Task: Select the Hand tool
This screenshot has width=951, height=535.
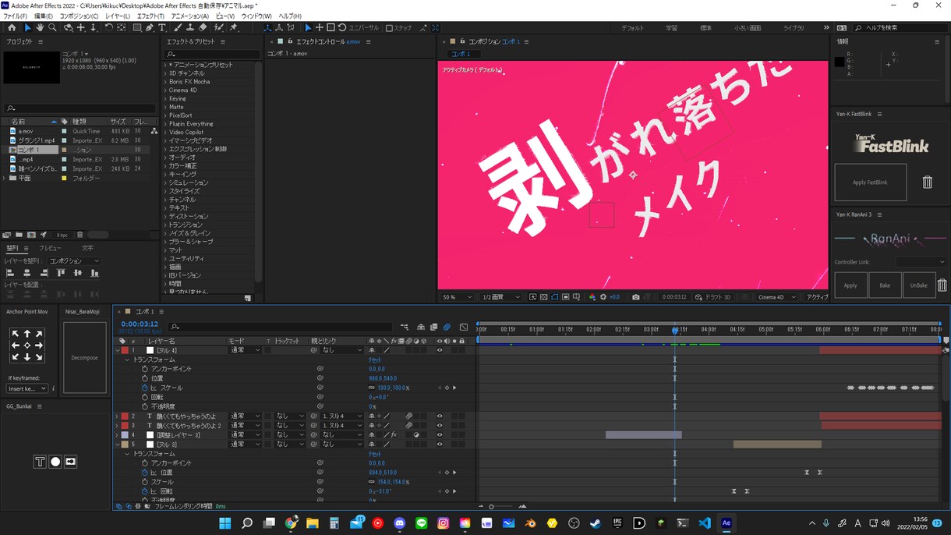Action: [x=40, y=28]
